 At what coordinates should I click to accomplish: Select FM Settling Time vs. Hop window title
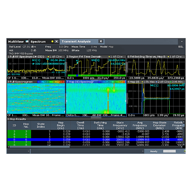pos(146,57)
